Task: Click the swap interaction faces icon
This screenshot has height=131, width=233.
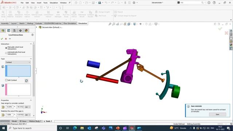Action: pos(27,81)
